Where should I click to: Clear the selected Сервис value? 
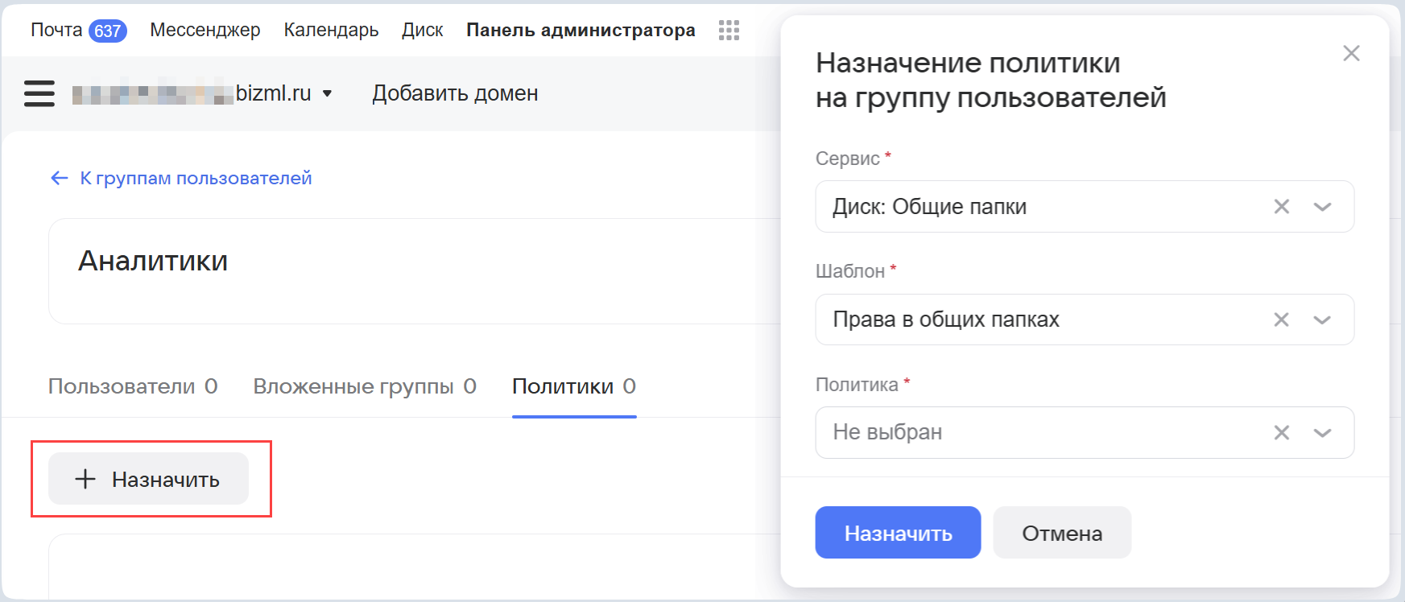pos(1281,207)
